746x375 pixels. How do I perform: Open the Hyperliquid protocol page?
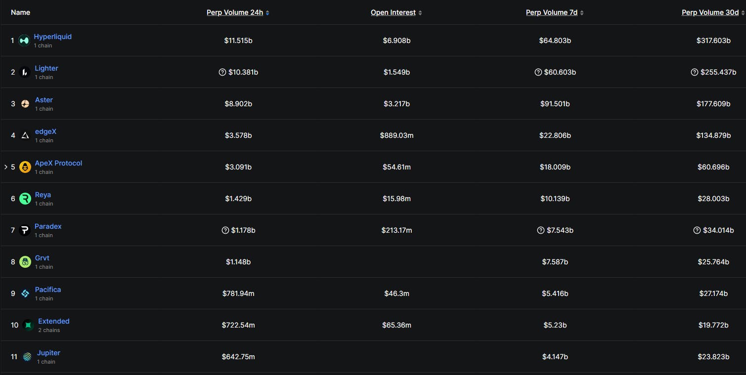[52, 36]
